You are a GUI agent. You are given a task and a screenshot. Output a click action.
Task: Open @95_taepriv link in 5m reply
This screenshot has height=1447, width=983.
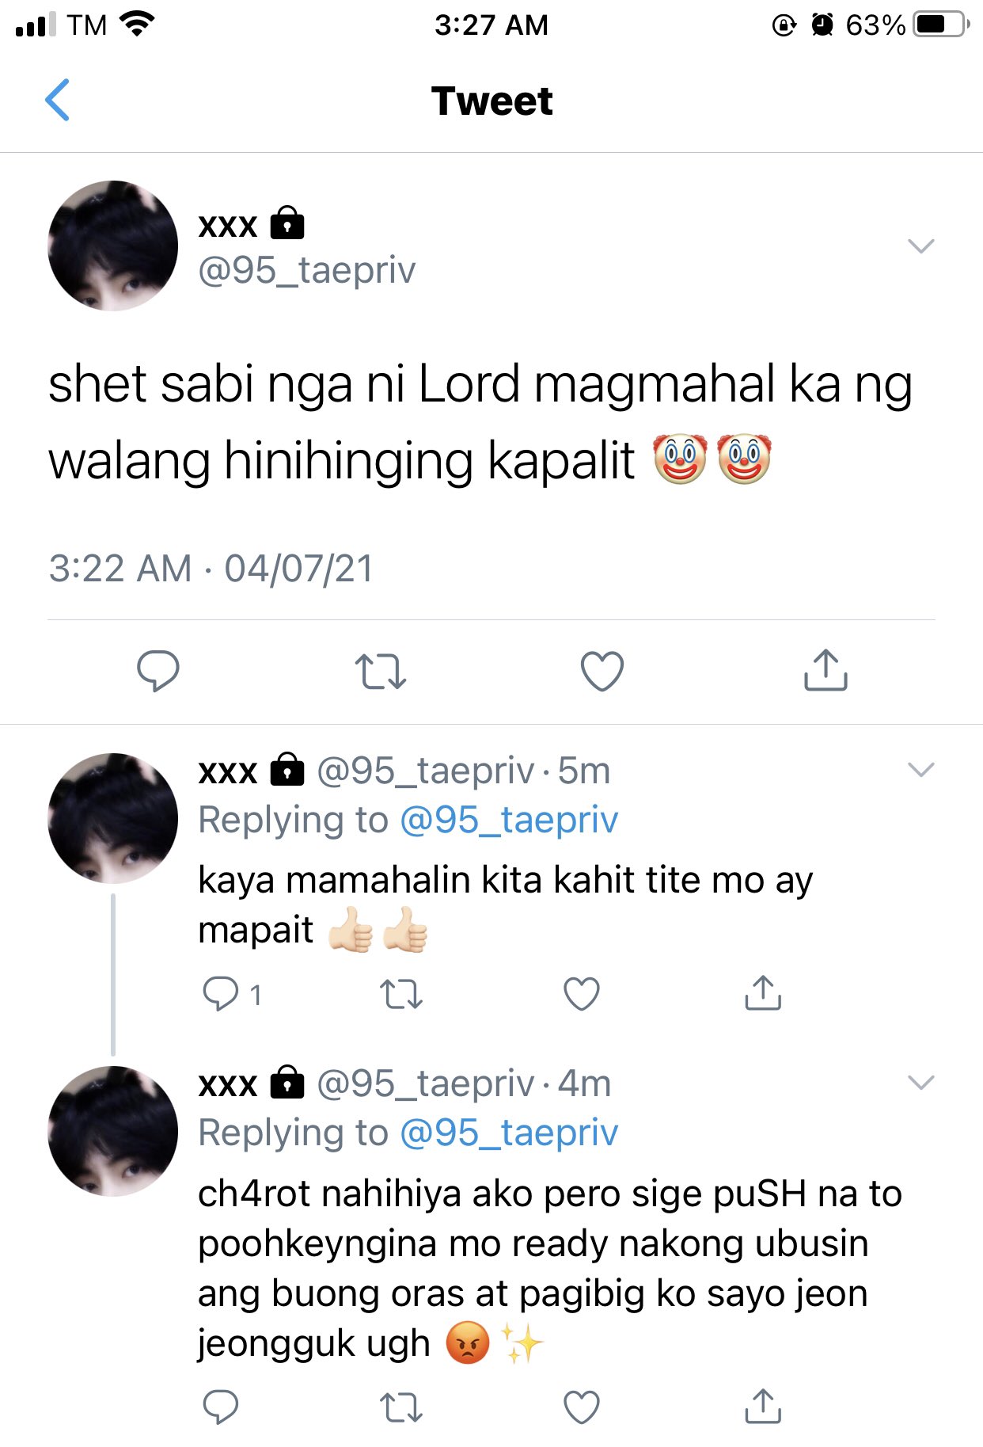tap(509, 820)
